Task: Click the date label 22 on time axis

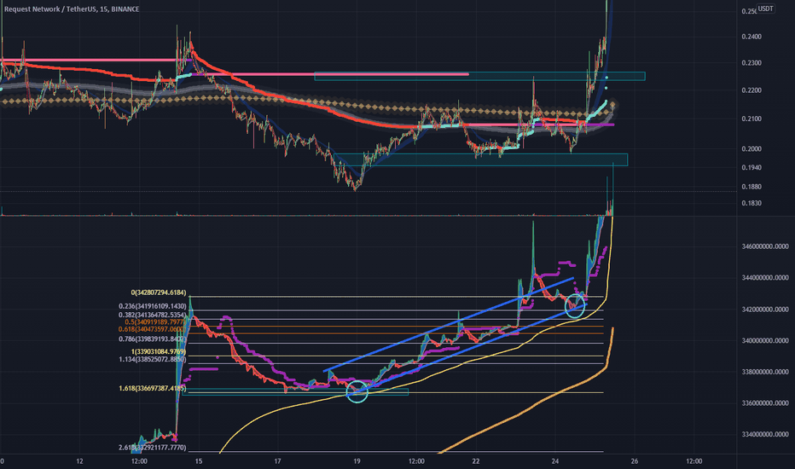Action: point(476,461)
